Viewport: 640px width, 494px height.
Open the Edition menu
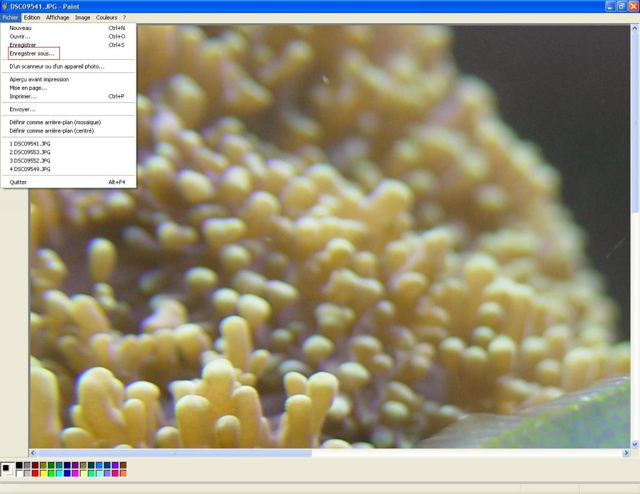pyautogui.click(x=32, y=17)
